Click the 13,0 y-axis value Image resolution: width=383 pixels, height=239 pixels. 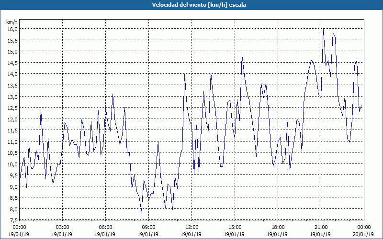13,97
